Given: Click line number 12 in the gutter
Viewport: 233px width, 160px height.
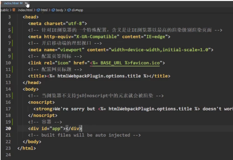Looking at the screenshot, I should pyautogui.click(x=8, y=76).
